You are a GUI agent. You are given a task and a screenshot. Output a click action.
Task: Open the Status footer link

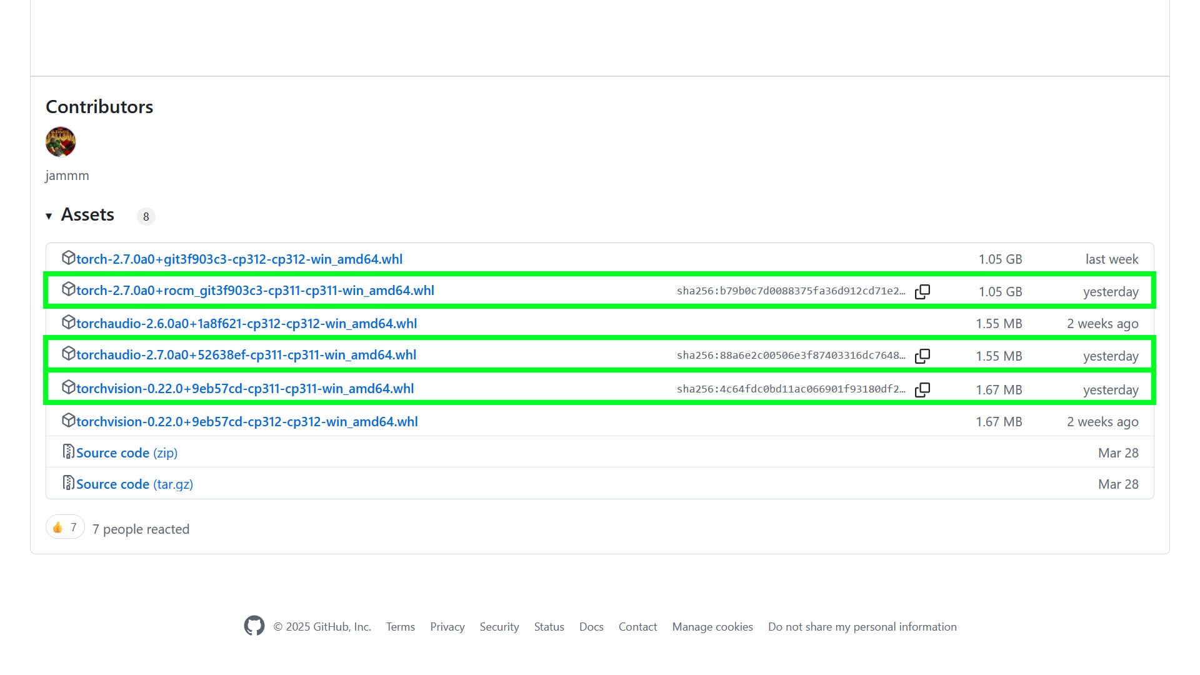tap(549, 627)
